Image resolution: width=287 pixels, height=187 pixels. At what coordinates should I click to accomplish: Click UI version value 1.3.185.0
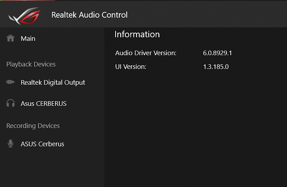[216, 67]
